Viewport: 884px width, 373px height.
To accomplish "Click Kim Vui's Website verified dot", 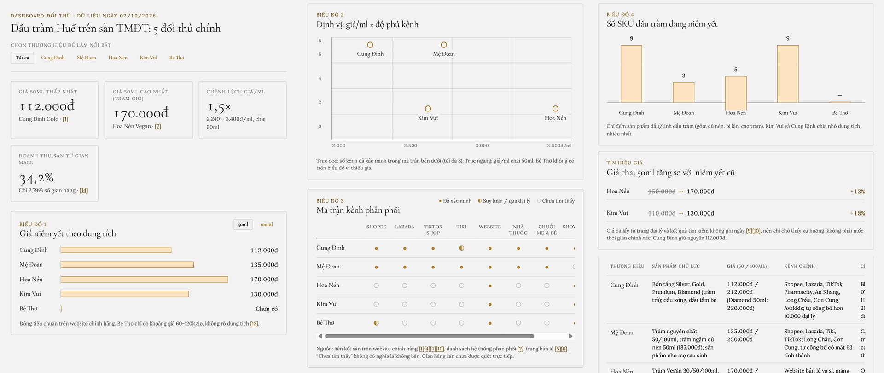I will point(490,304).
